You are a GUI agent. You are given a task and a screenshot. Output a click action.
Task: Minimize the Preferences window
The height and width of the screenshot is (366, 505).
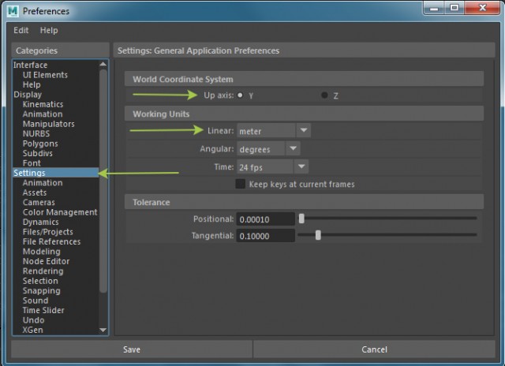[x=434, y=8]
